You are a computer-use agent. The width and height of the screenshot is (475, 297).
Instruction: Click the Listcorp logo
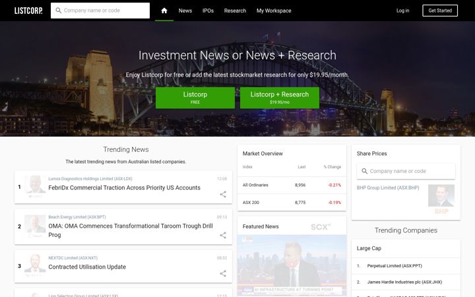(x=28, y=11)
